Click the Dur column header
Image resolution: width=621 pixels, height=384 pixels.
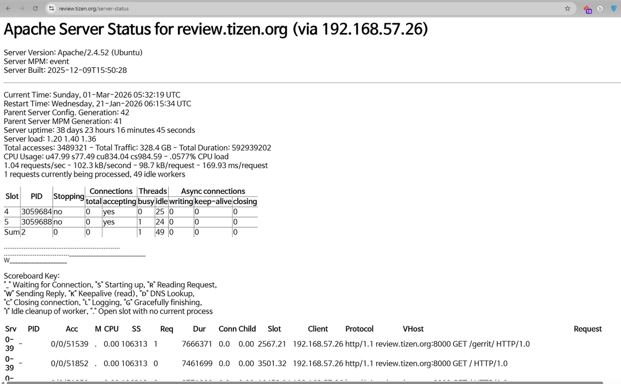199,329
